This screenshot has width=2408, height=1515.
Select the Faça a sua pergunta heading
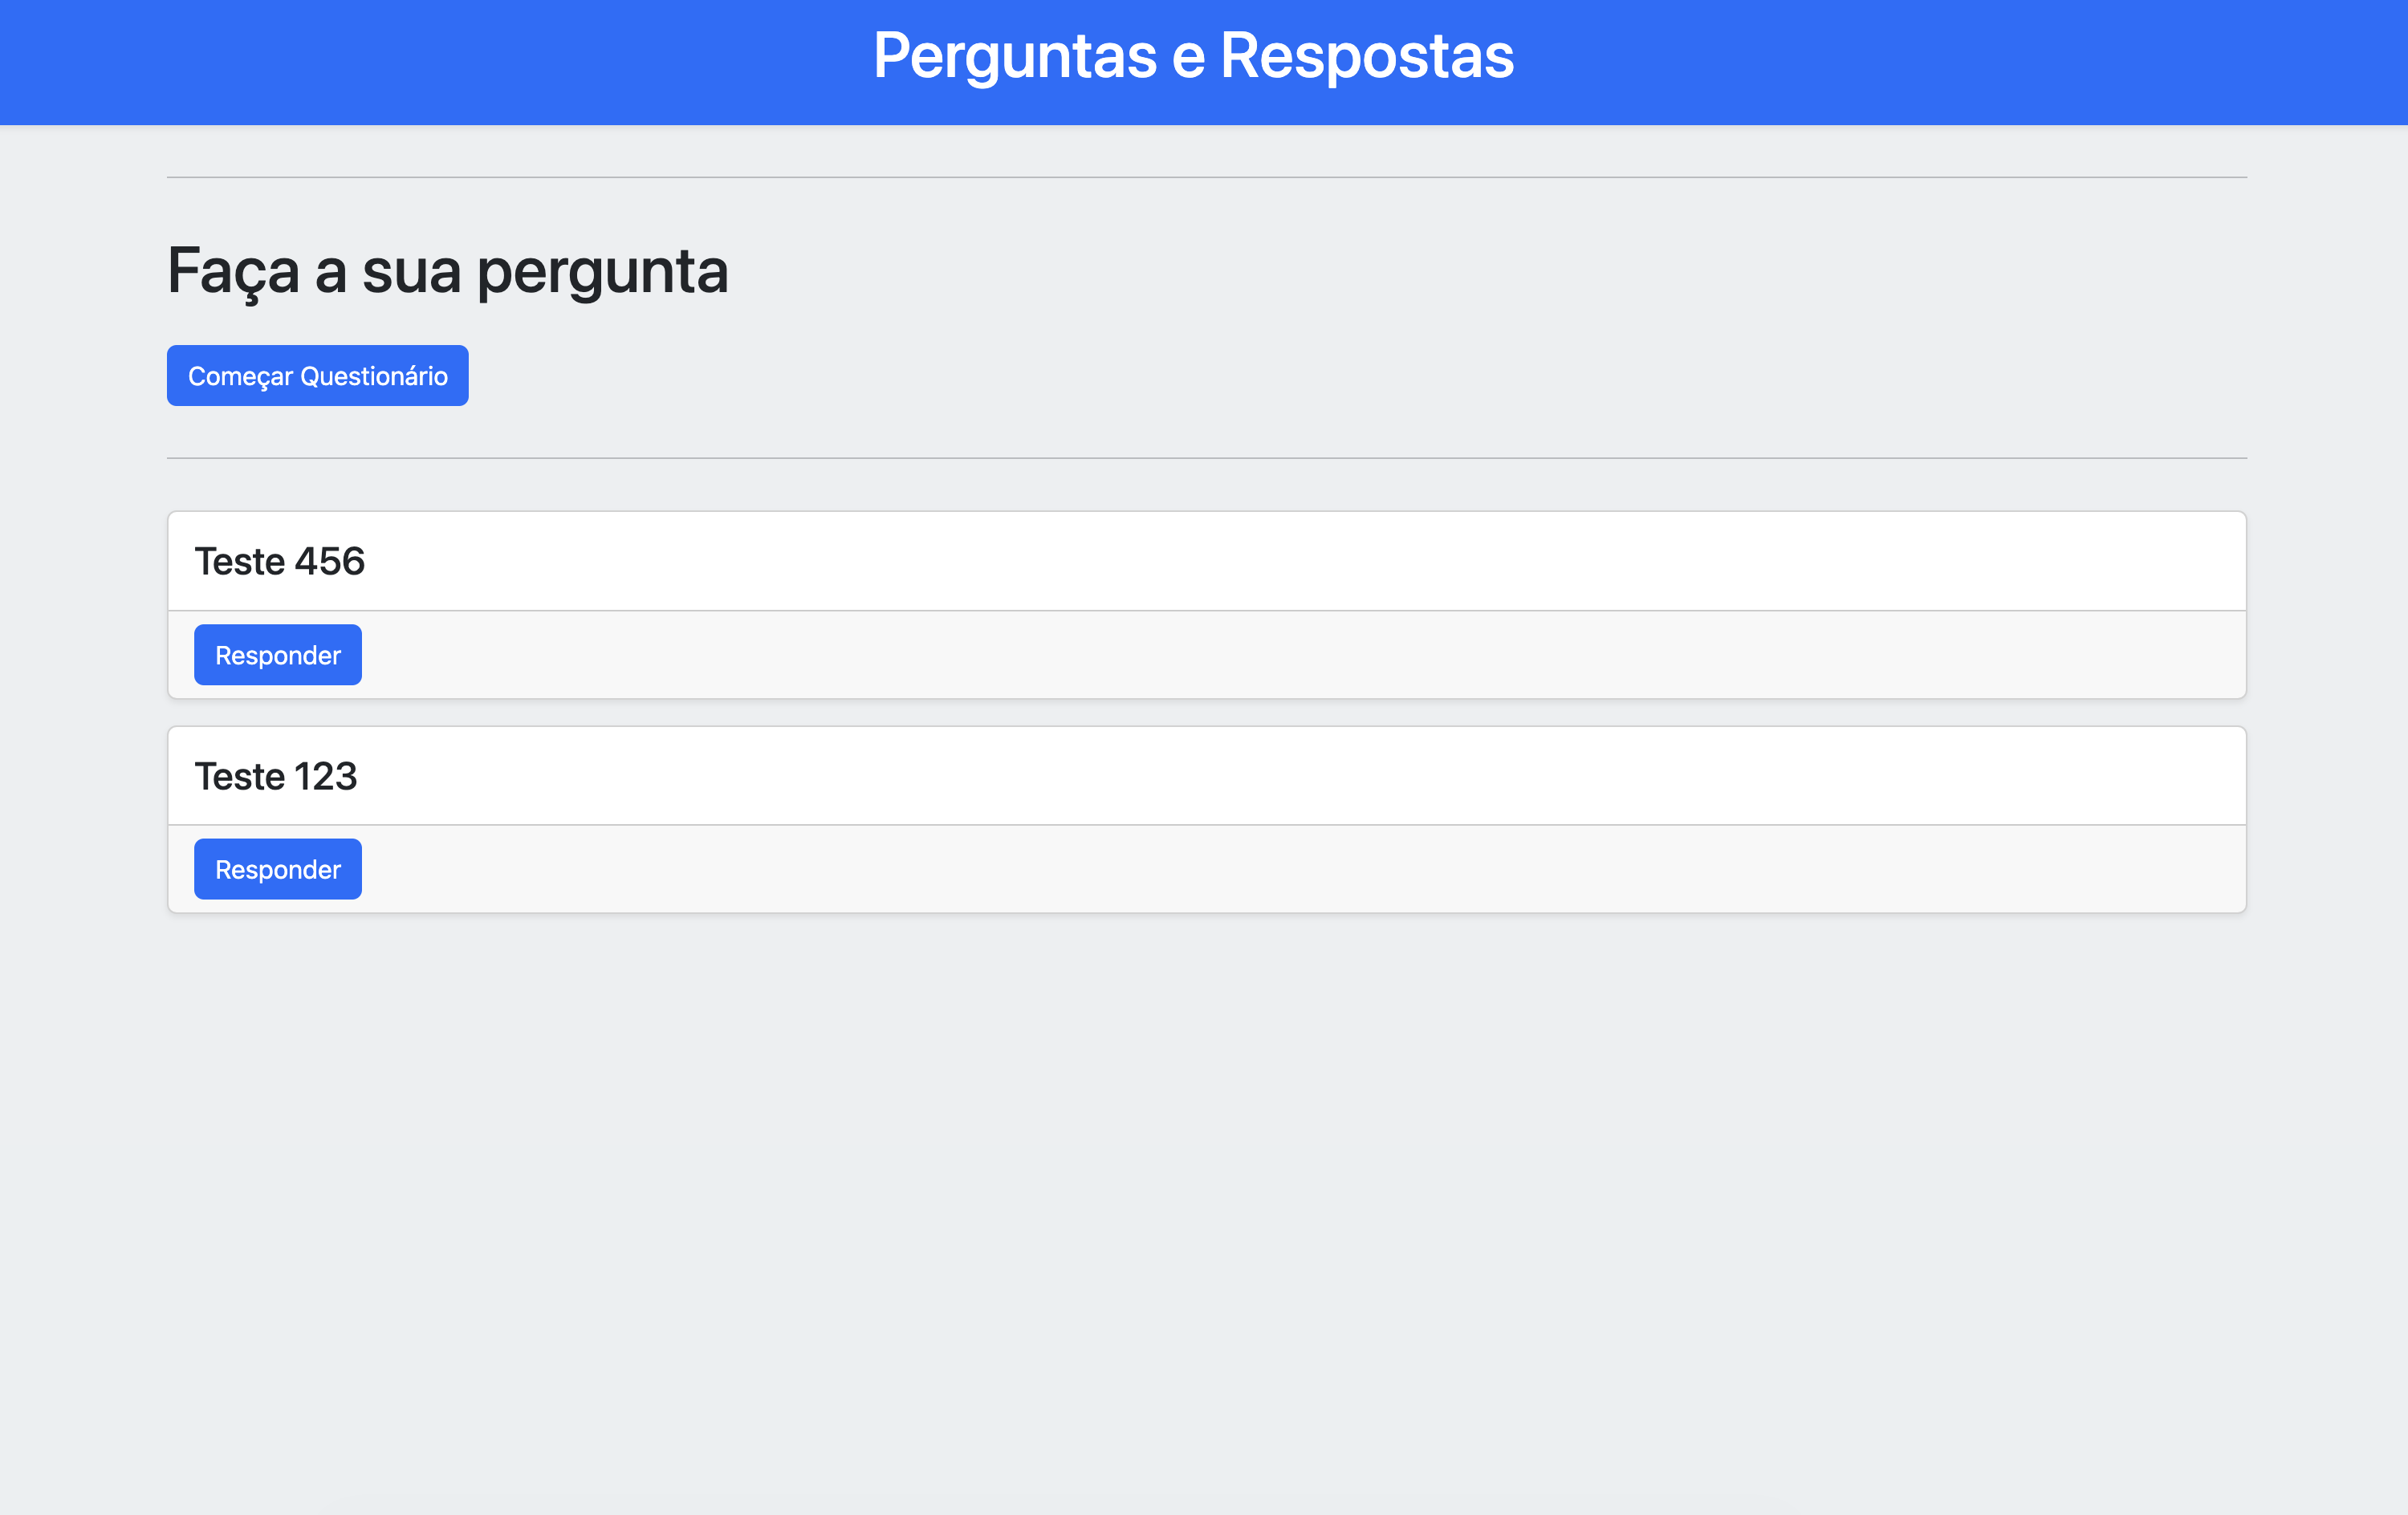click(x=448, y=271)
